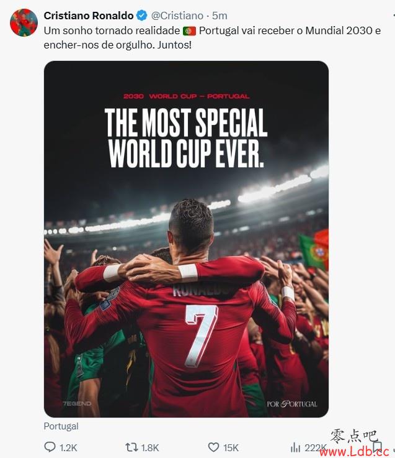This screenshot has height=458, width=395.
Task: Open the views bar chart icon
Action: 295,447
